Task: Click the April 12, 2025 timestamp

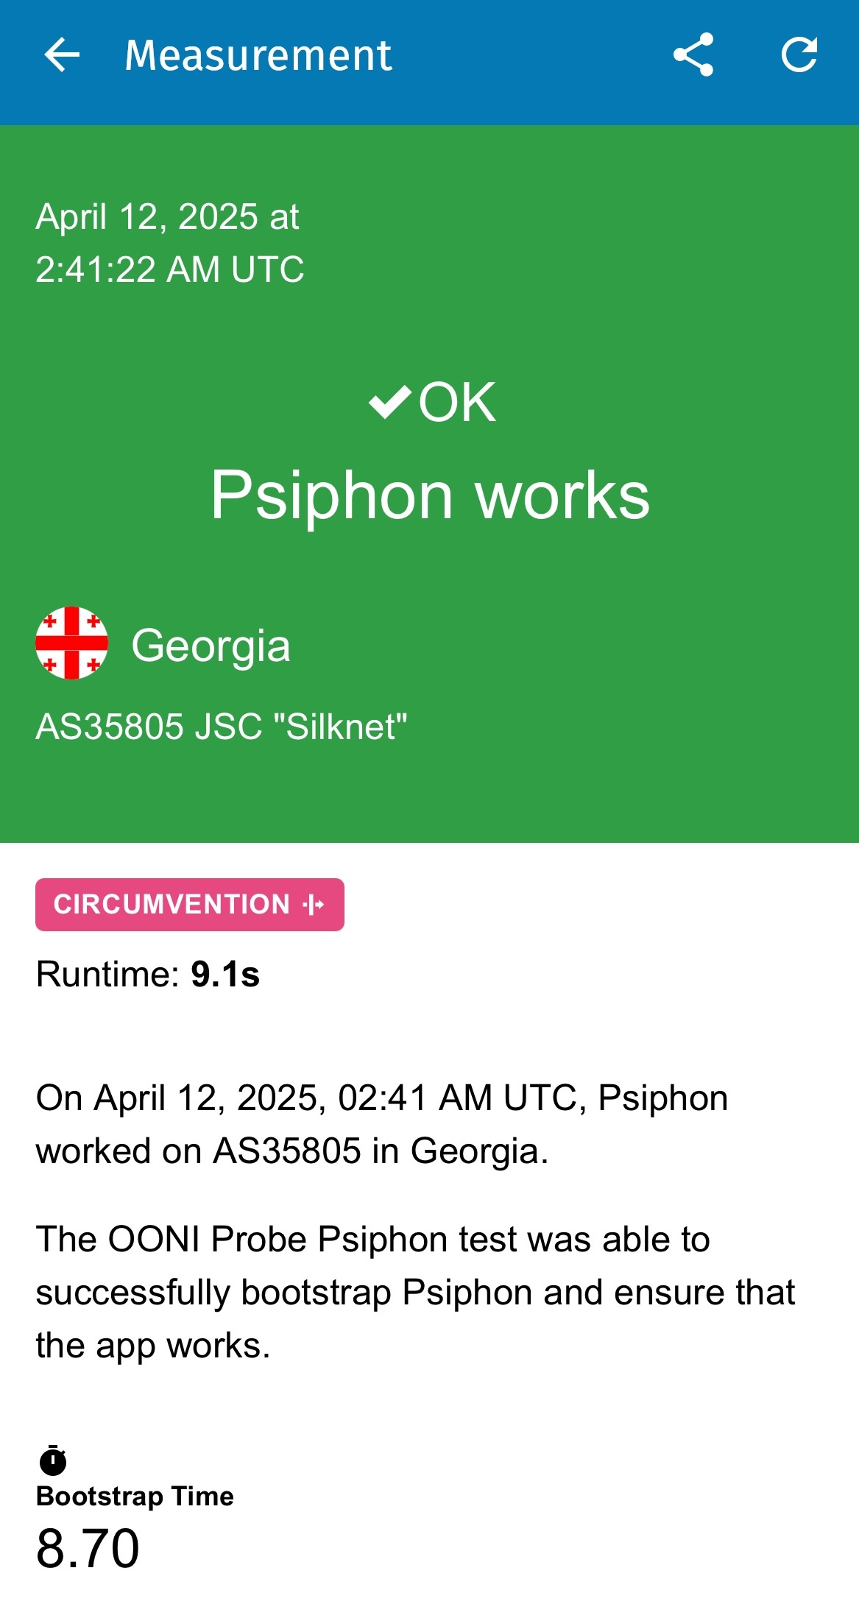Action: (169, 243)
